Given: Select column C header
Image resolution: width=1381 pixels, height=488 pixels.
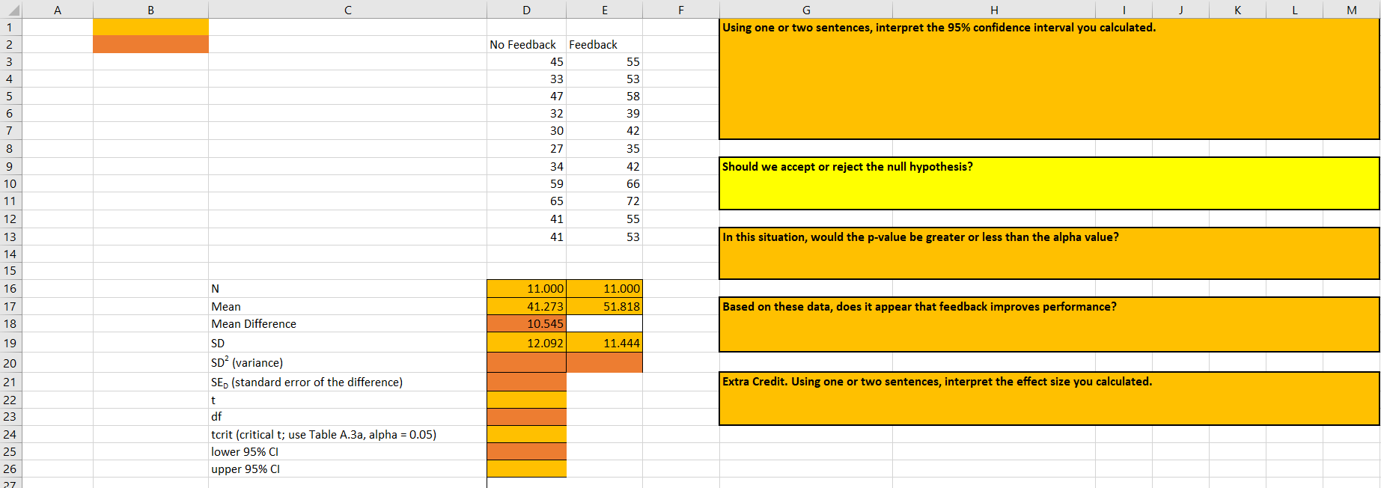Looking at the screenshot, I should [x=347, y=9].
